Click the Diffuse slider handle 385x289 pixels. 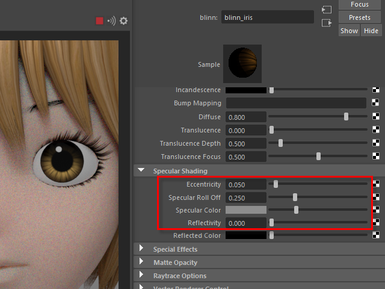point(346,117)
